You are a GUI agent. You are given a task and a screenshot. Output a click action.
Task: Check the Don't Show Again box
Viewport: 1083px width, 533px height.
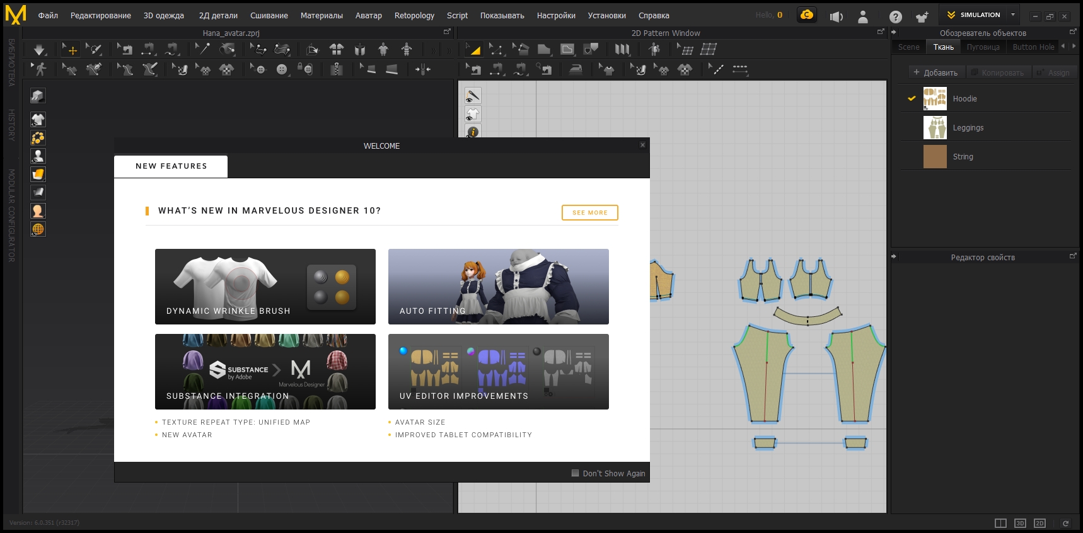click(x=575, y=473)
